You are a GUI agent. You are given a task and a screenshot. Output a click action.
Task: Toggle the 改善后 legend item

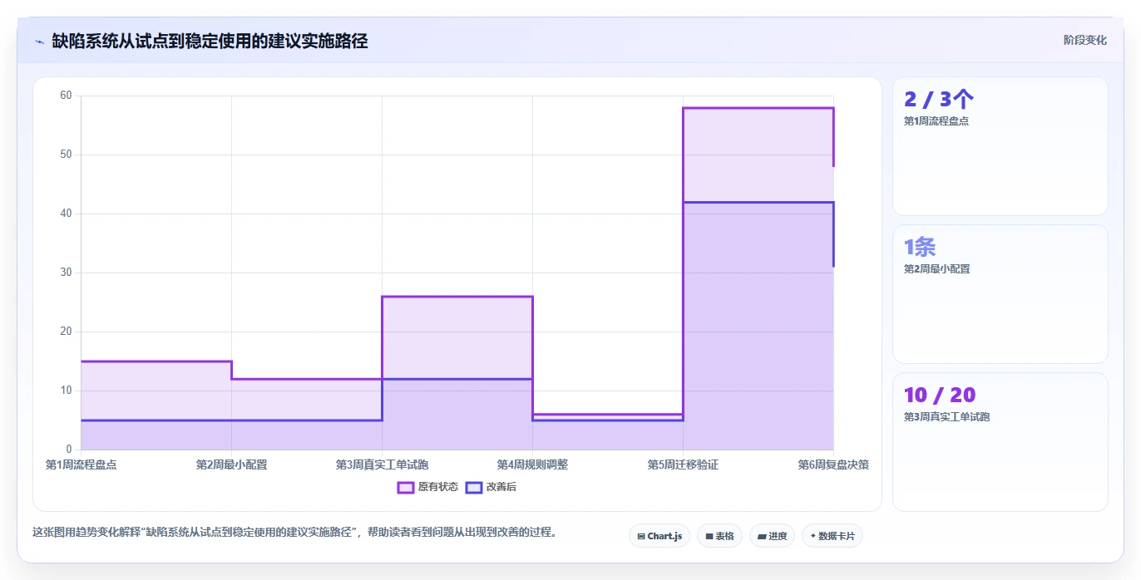point(491,487)
